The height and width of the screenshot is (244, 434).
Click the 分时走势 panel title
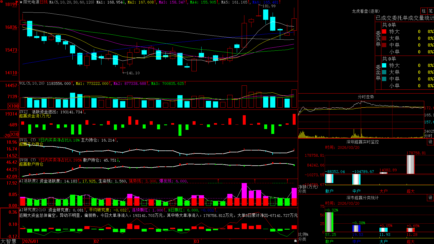coord(366,97)
